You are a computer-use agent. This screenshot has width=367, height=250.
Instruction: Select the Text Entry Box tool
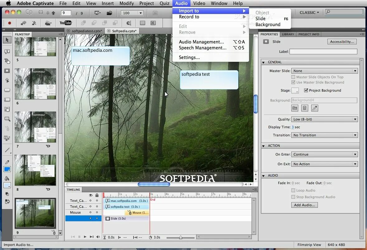[x=7, y=100]
